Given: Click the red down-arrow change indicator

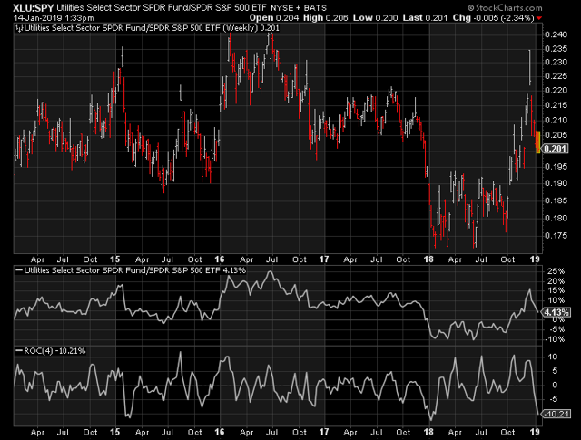Looking at the screenshot, I should click(x=538, y=18).
